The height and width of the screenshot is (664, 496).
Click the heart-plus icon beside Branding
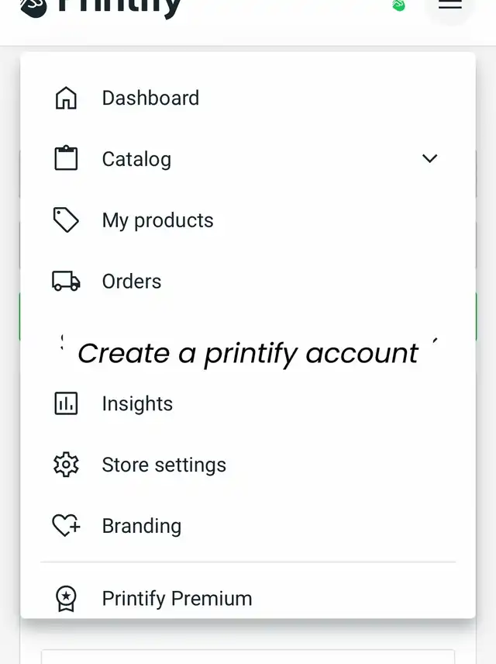pos(66,526)
